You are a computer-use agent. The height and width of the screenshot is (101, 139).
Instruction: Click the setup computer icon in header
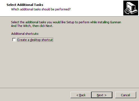(x=131, y=8)
